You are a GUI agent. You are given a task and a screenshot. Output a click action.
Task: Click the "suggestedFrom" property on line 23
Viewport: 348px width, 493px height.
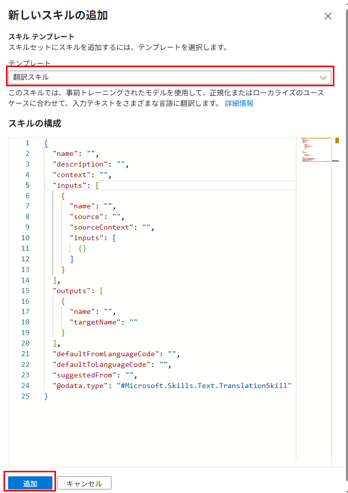coord(86,375)
